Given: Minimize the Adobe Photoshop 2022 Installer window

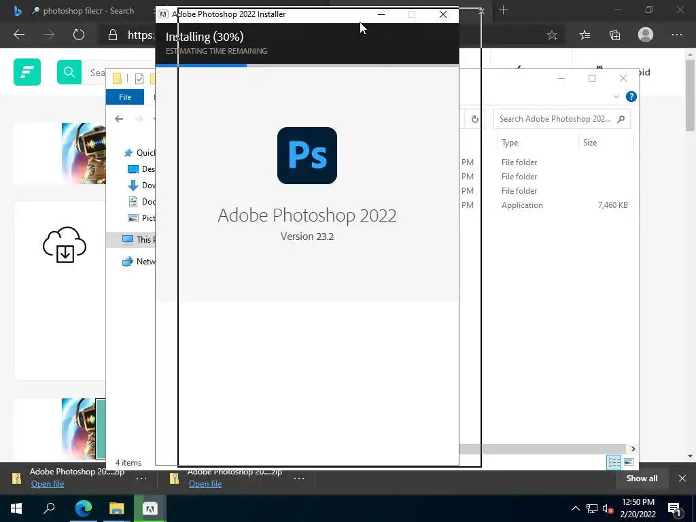Looking at the screenshot, I should [381, 14].
